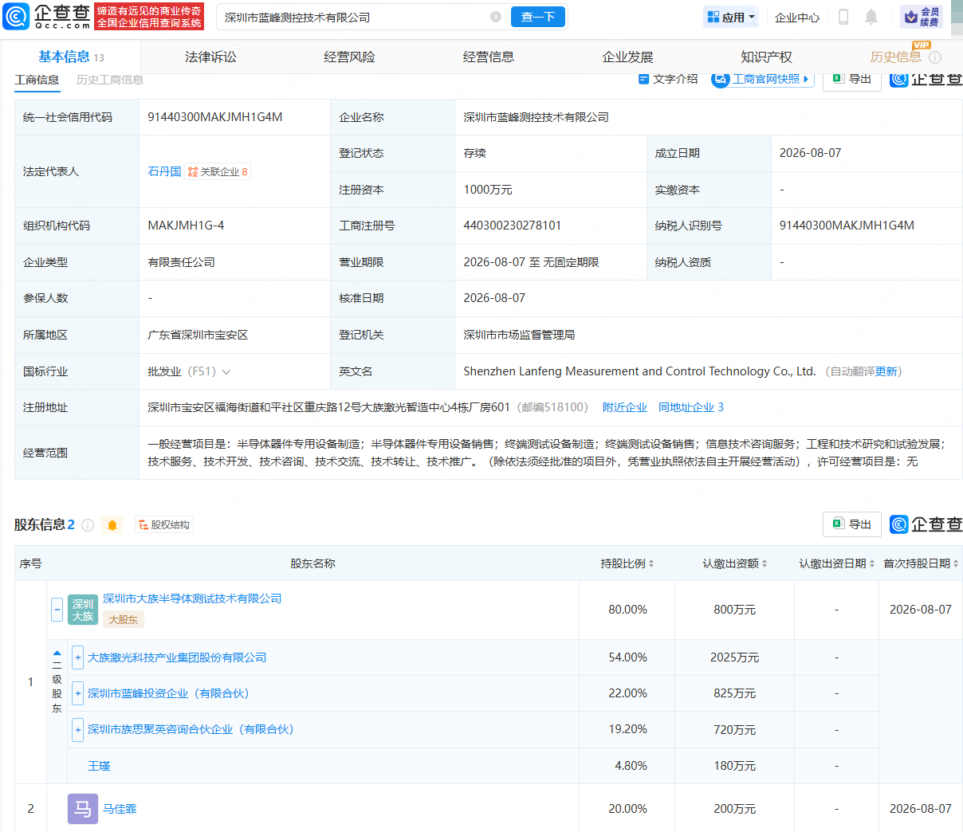Open the notification bell in header
Screen dimensions: 963x832
pyautogui.click(x=871, y=17)
